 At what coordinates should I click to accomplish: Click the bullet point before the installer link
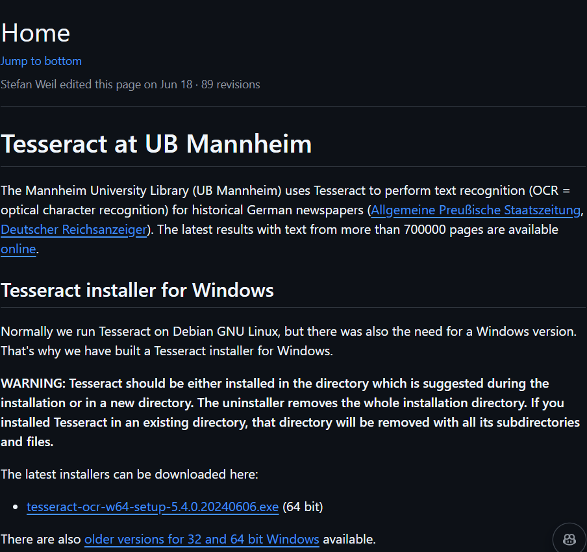[16, 507]
